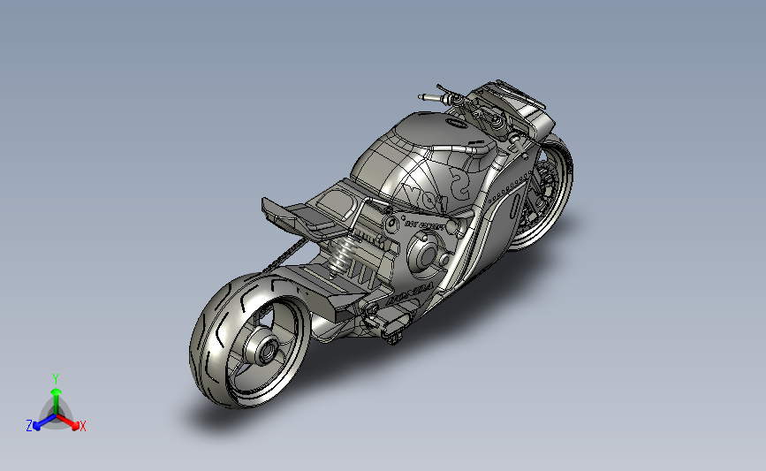This screenshot has width=766, height=471.
Task: Select the motorcycle's front wheel
Action: 541,192
